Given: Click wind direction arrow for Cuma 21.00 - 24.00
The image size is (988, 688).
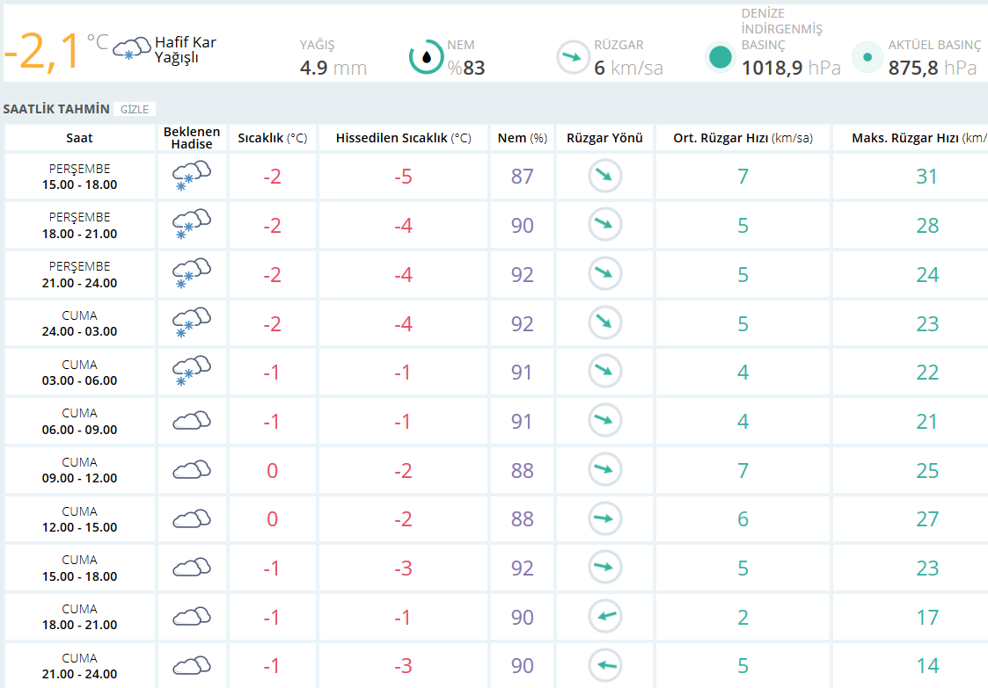Looking at the screenshot, I should 604,665.
